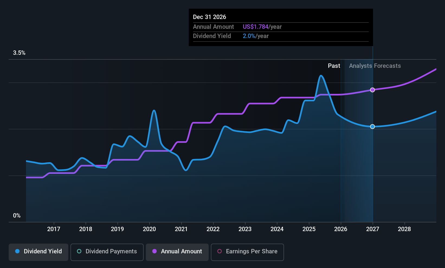Click the Analysts Forecasts label
This screenshot has height=268, width=445.
pyautogui.click(x=375, y=66)
